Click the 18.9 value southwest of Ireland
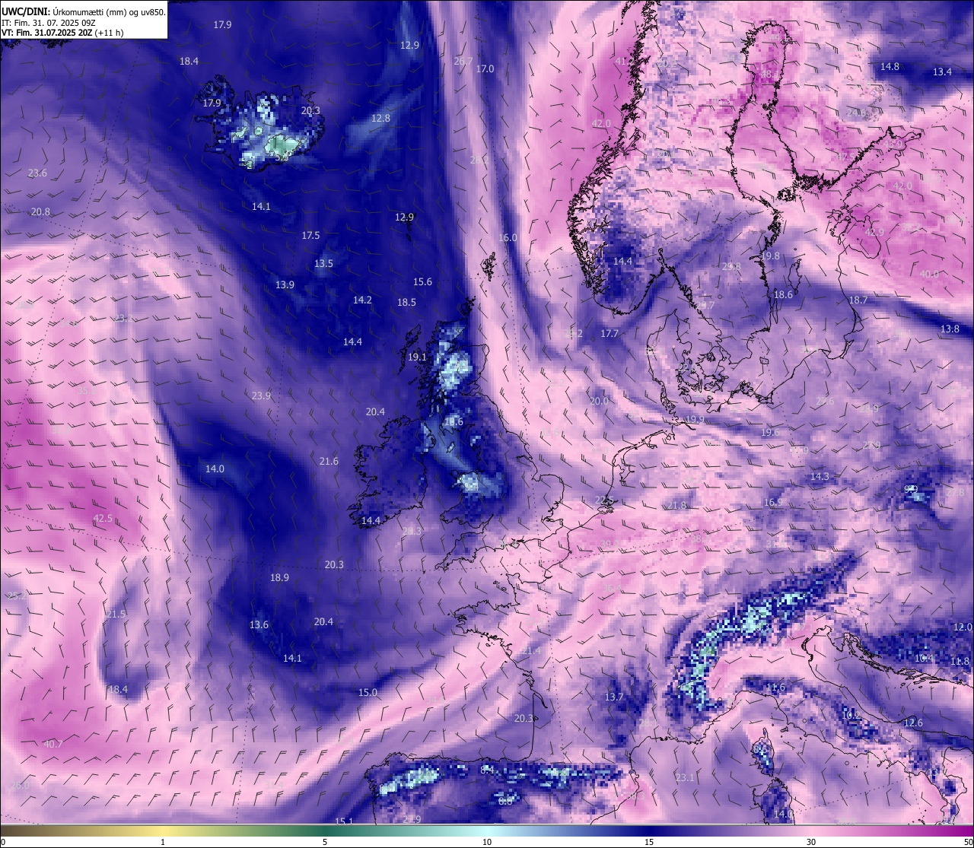 point(279,578)
